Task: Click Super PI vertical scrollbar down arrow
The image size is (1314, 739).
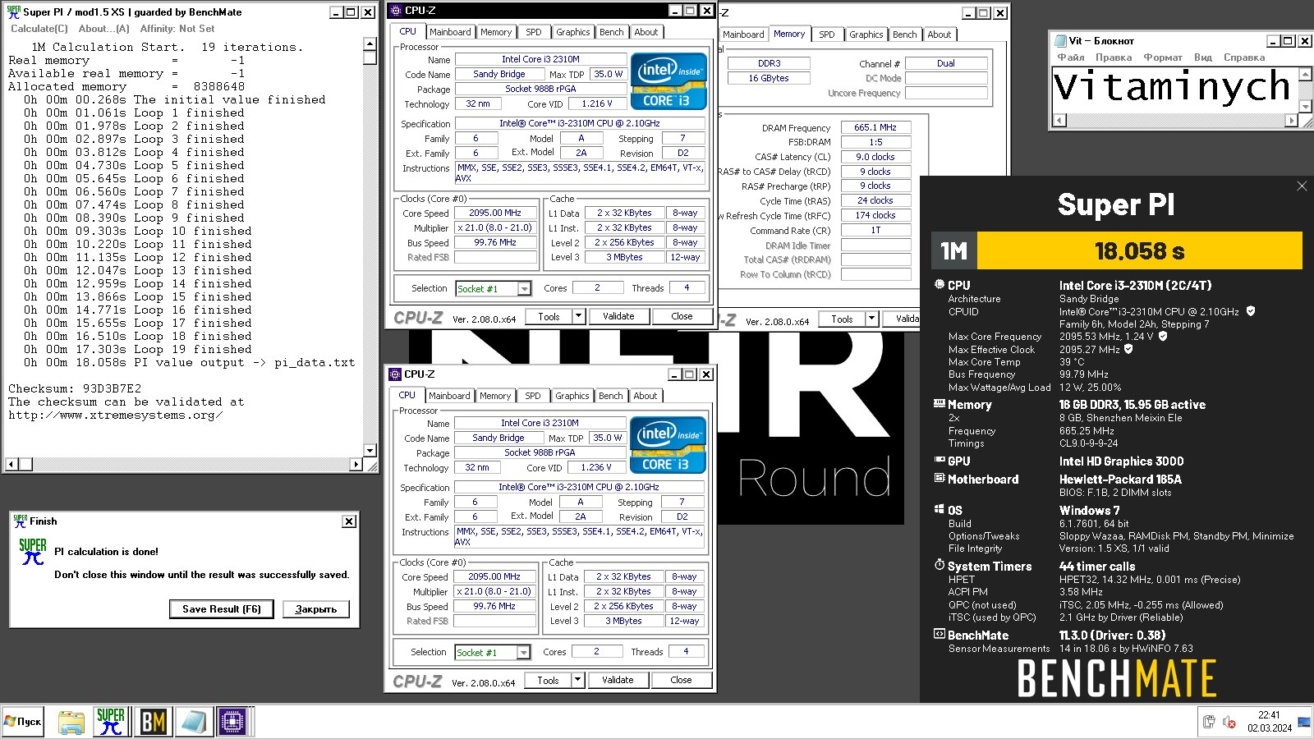Action: [370, 450]
